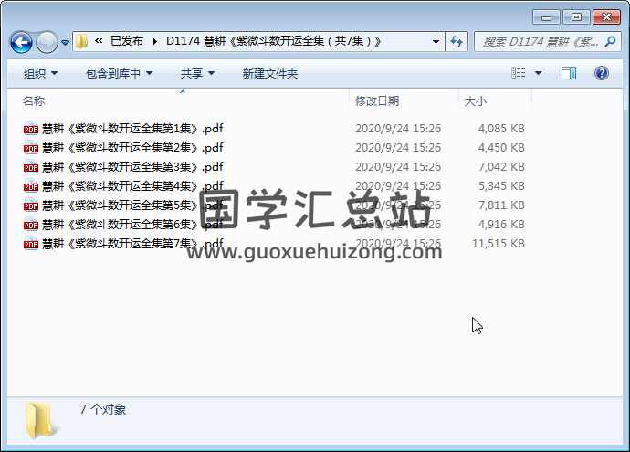Image resolution: width=630 pixels, height=452 pixels.
Task: Click D1174 慧耕 breadcrumb folder segment
Action: pyautogui.click(x=274, y=41)
